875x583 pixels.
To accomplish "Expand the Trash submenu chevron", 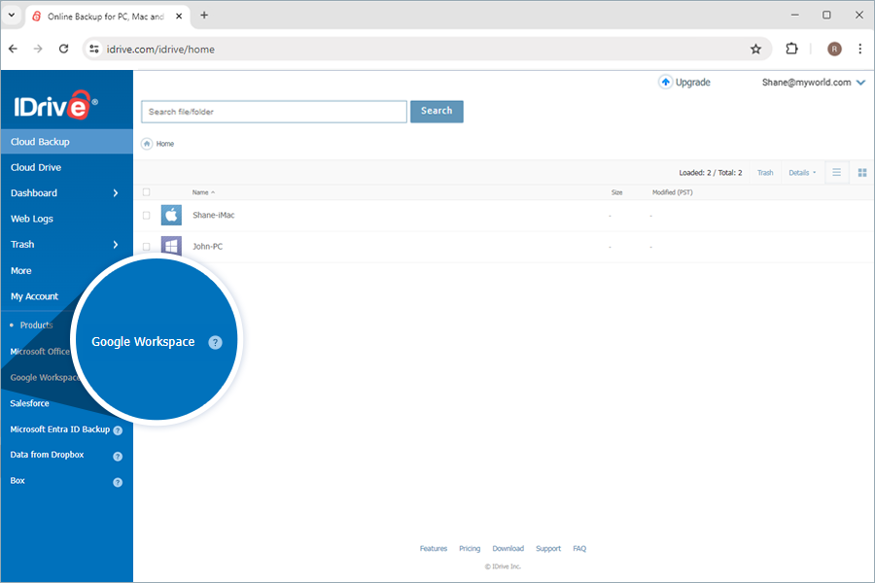I will point(116,244).
